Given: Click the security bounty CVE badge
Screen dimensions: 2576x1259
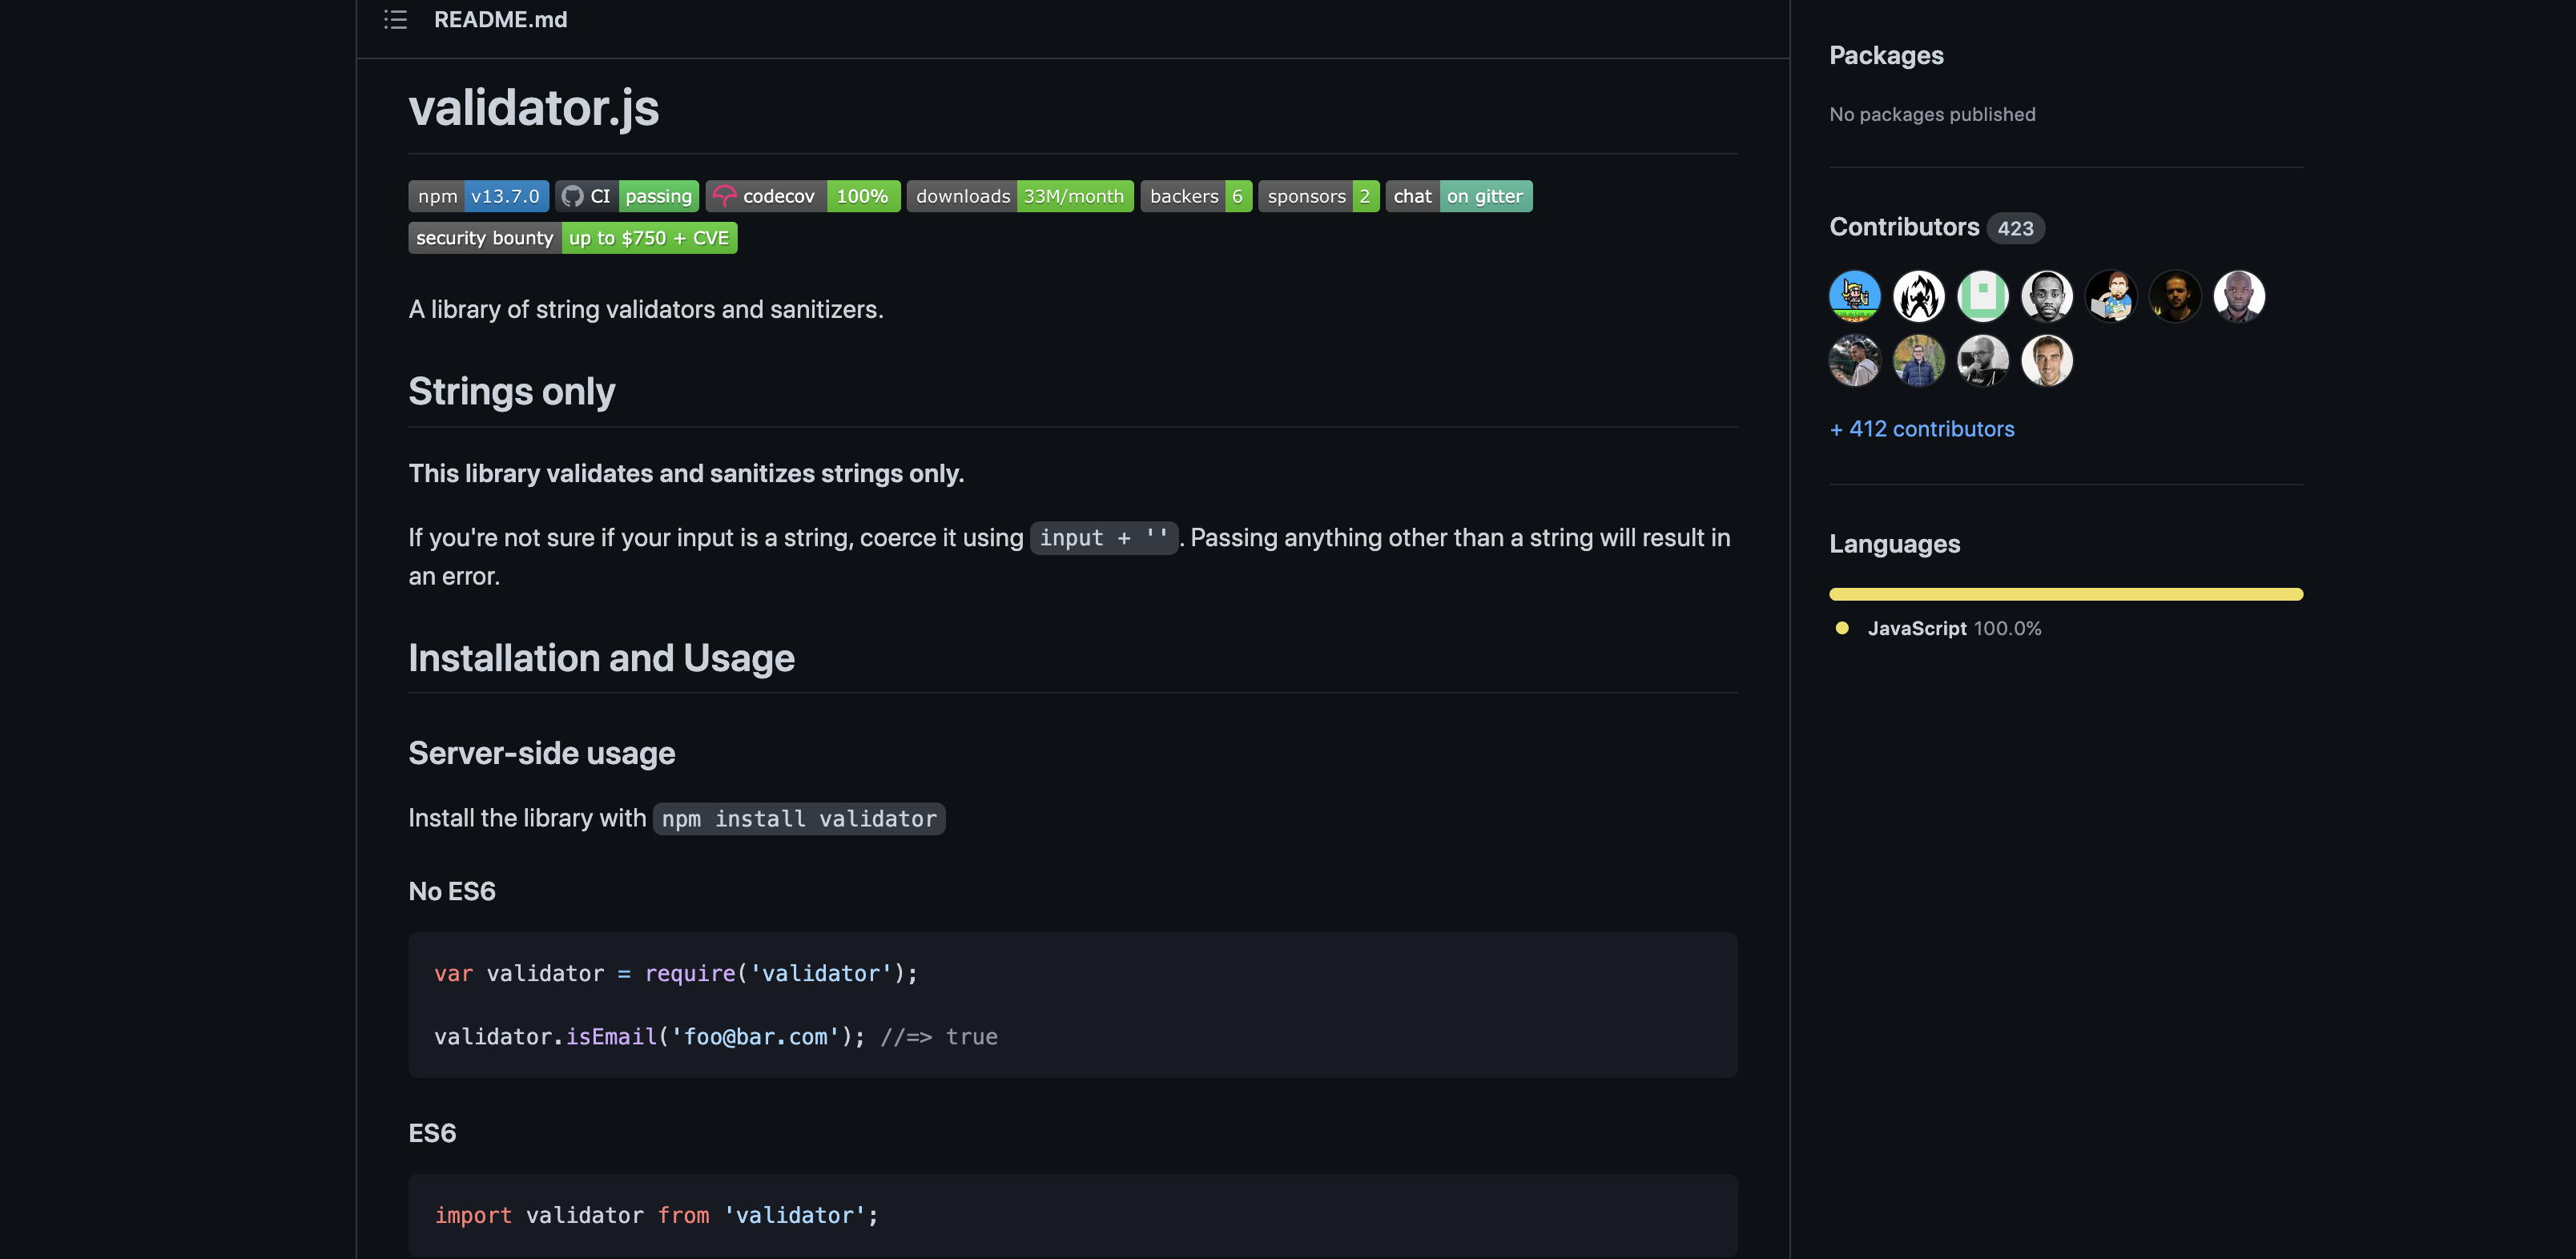Looking at the screenshot, I should tap(572, 238).
